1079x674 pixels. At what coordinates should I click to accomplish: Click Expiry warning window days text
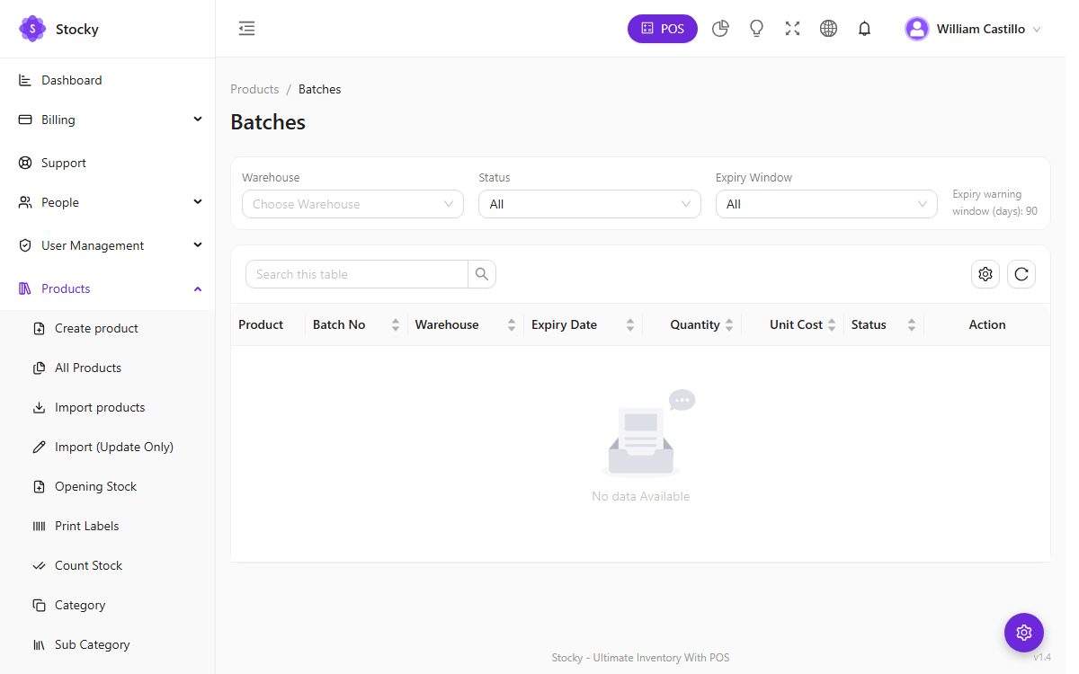[994, 203]
